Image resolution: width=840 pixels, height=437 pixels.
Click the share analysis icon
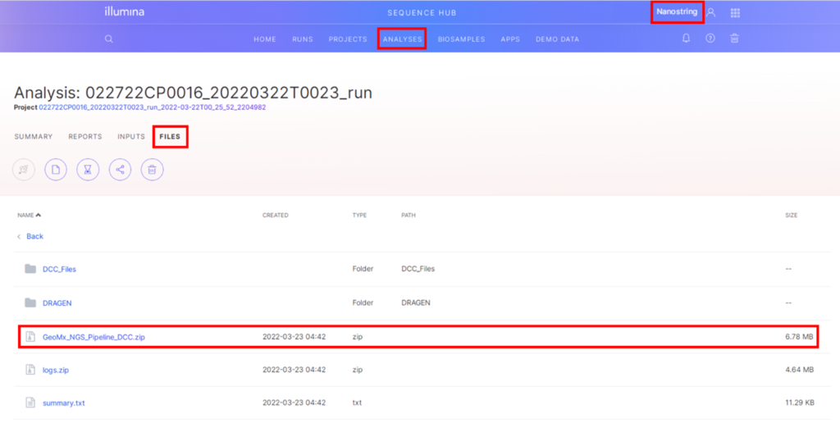[x=120, y=170]
